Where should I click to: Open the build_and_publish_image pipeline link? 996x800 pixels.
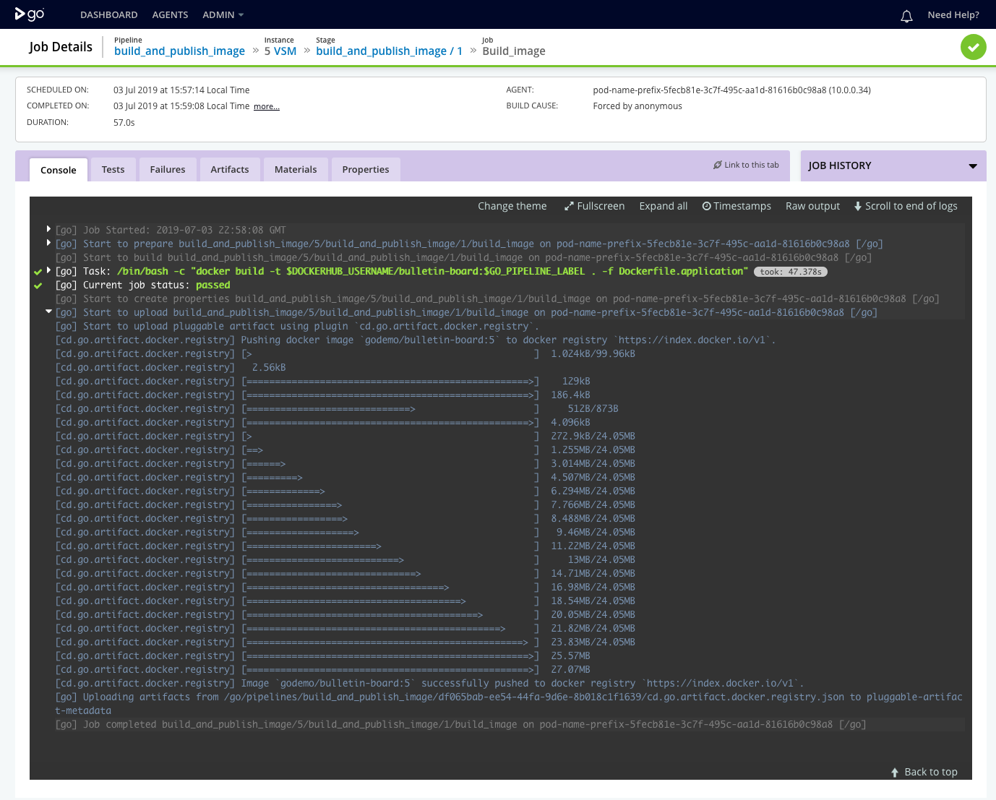pos(179,51)
